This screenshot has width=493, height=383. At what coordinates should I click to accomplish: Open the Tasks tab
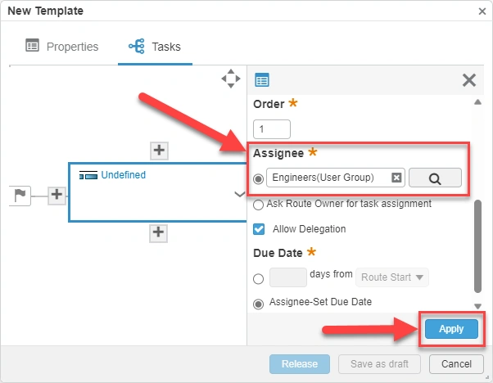155,47
